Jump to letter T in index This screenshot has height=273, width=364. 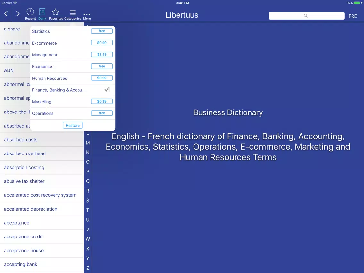tap(88, 210)
